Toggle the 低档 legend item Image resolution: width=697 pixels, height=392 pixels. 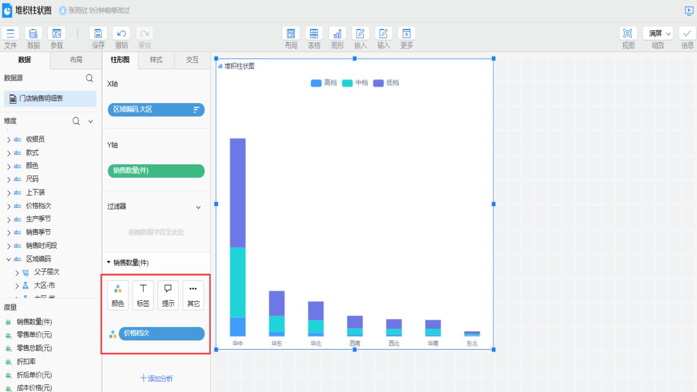pos(386,83)
